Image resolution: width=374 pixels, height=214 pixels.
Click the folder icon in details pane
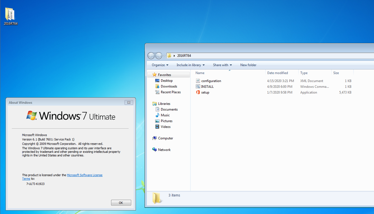click(x=157, y=198)
